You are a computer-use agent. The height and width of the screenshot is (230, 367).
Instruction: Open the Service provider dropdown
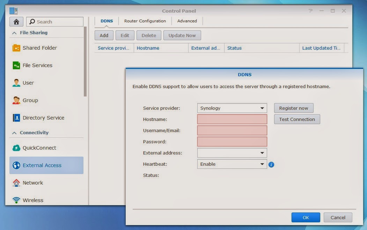tap(232, 108)
